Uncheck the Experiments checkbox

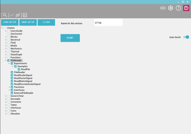[12, 64]
